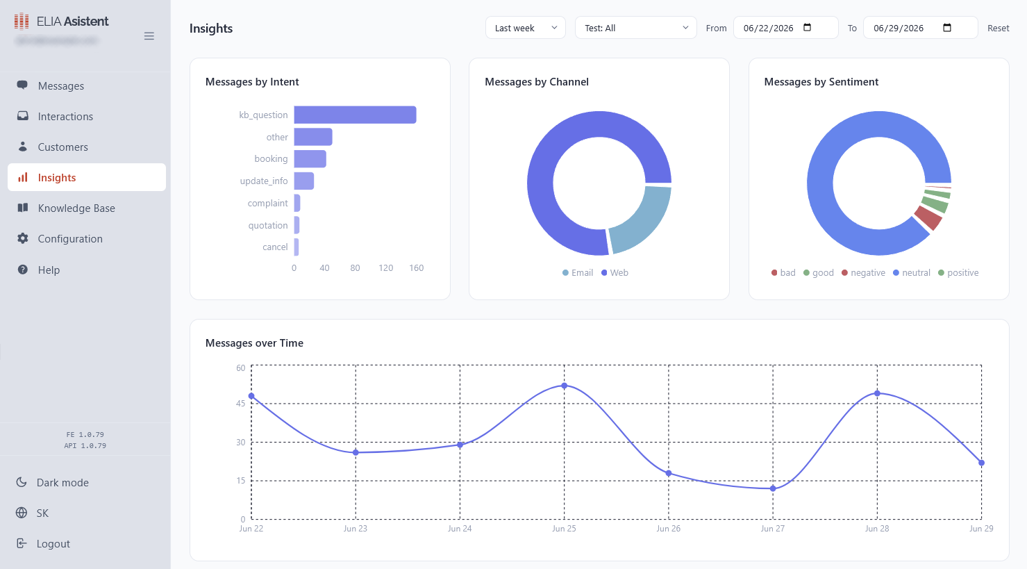Image resolution: width=1027 pixels, height=569 pixels.
Task: Click the other intent bar
Action: [x=313, y=137]
